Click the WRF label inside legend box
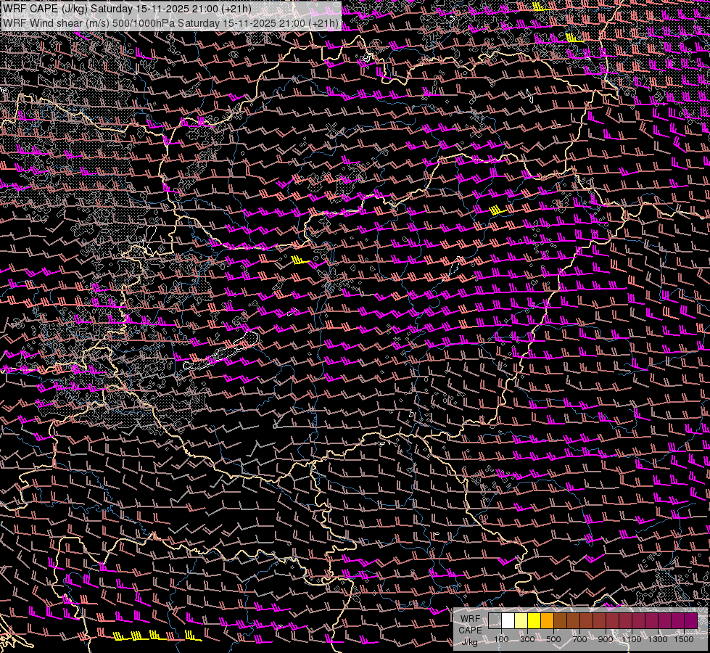The image size is (710, 653). point(470,619)
